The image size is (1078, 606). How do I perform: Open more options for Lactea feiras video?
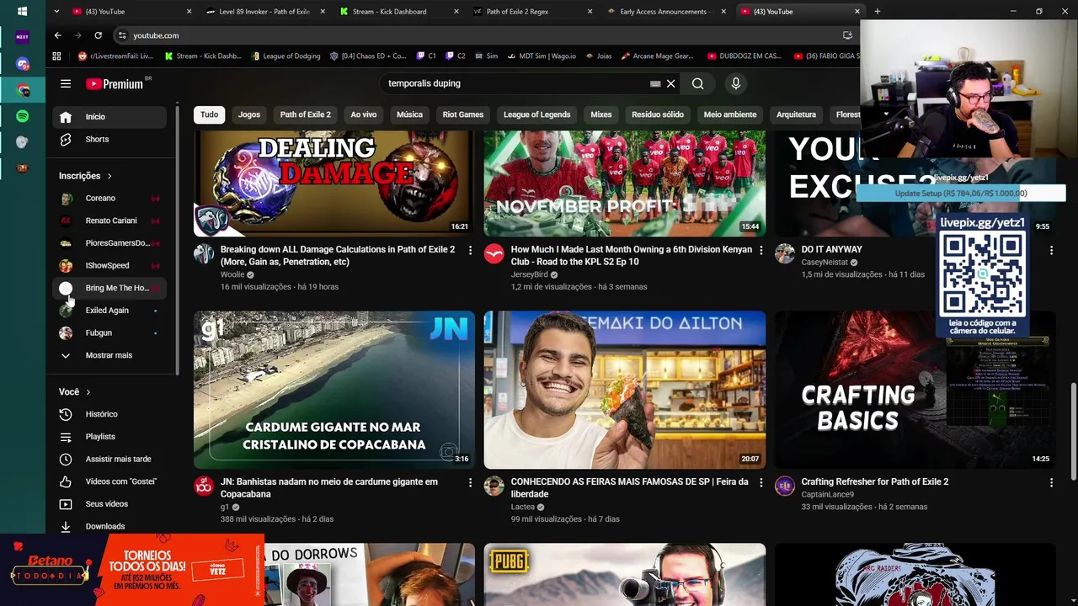coord(760,482)
